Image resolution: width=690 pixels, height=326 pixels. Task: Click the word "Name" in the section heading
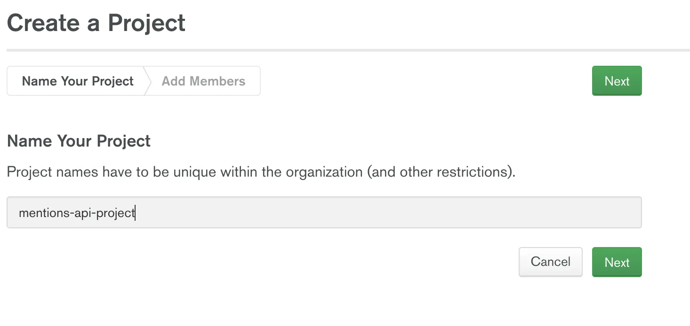tap(29, 141)
